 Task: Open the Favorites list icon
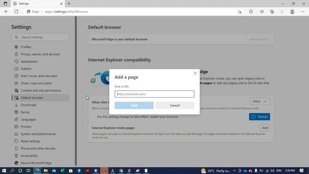click(262, 12)
